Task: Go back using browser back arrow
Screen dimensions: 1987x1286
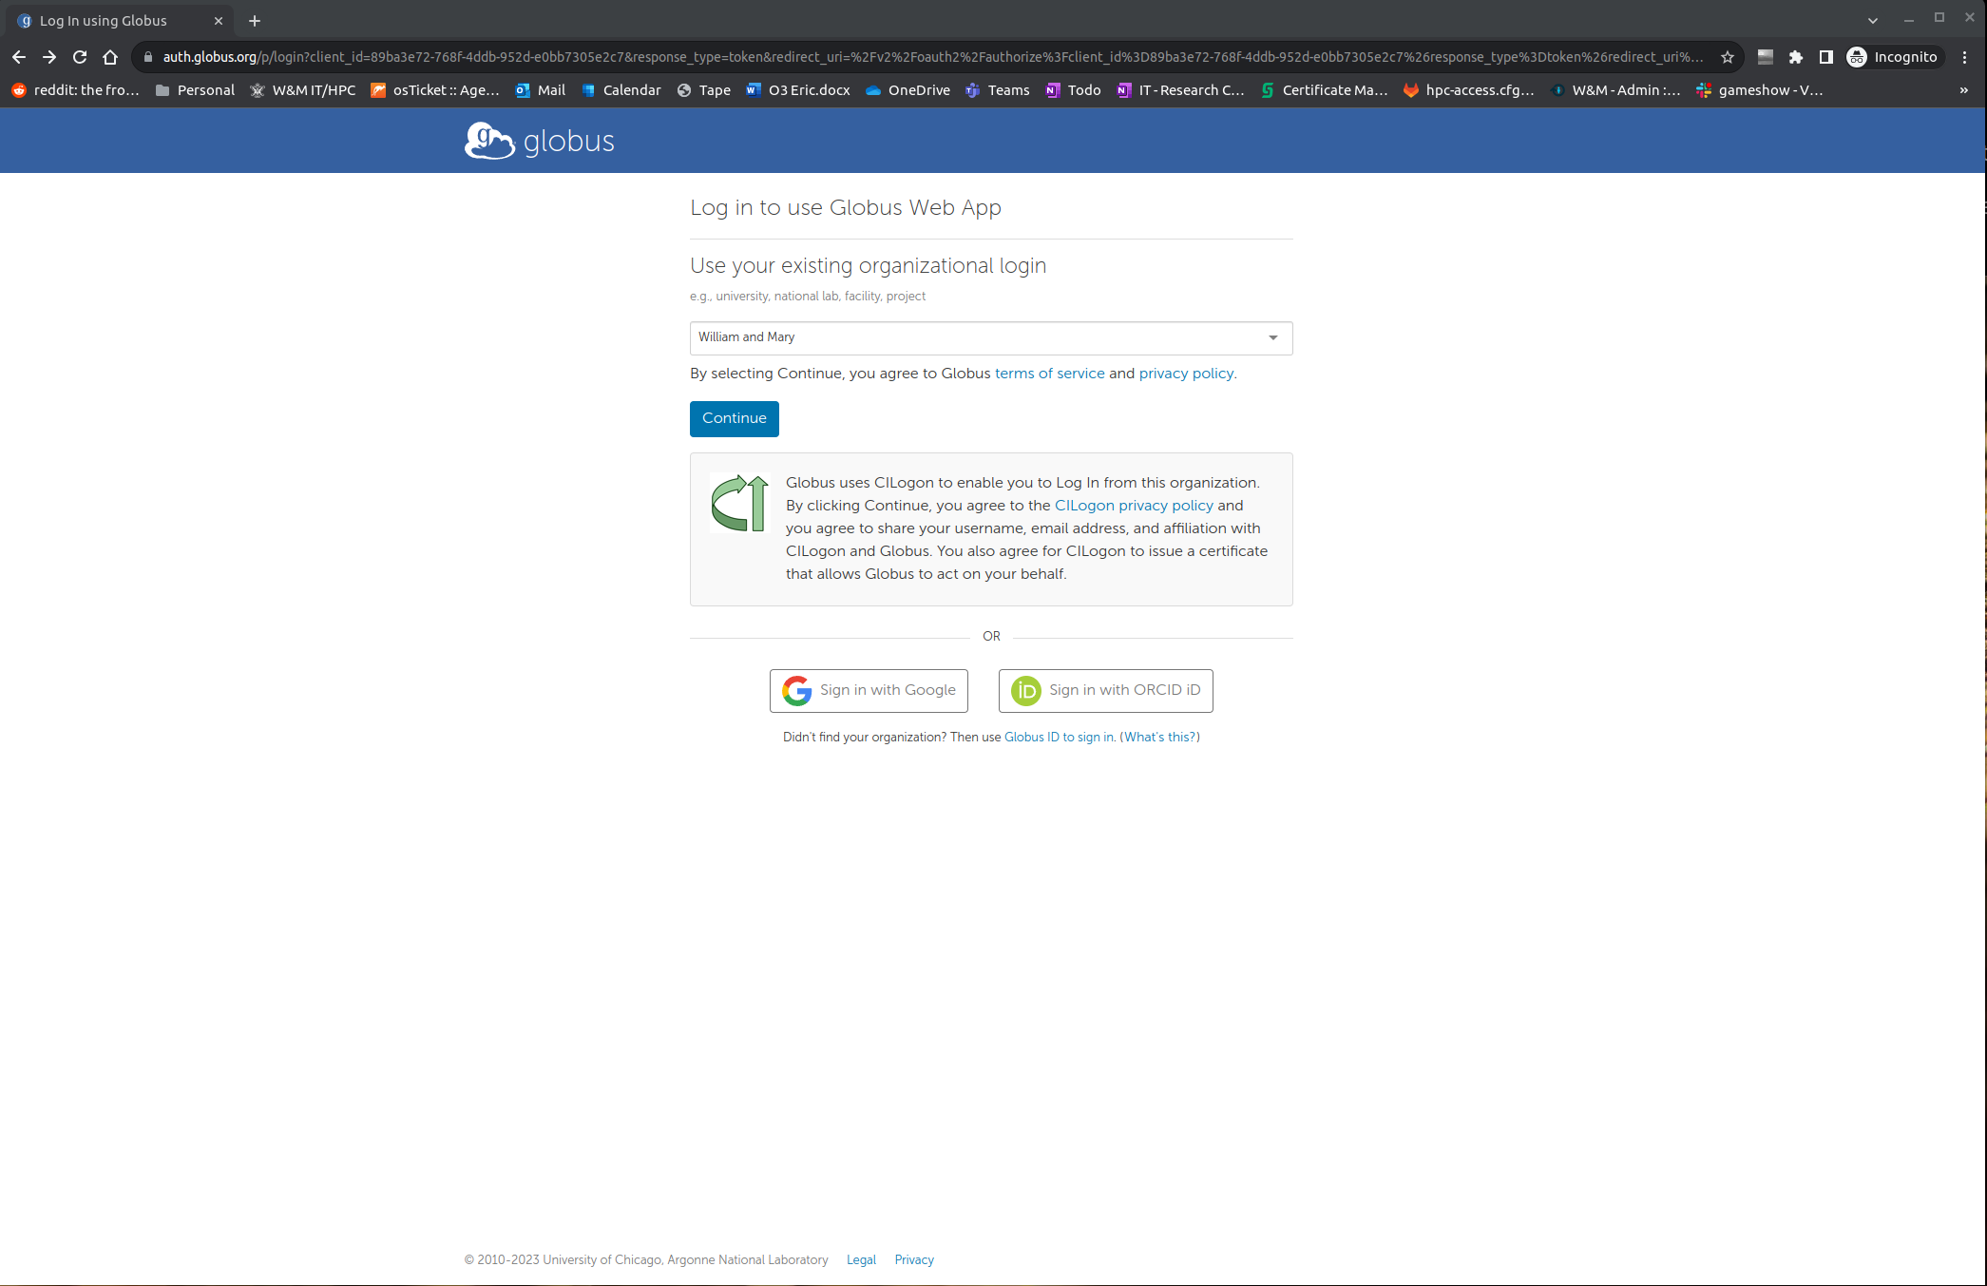Action: [19, 57]
